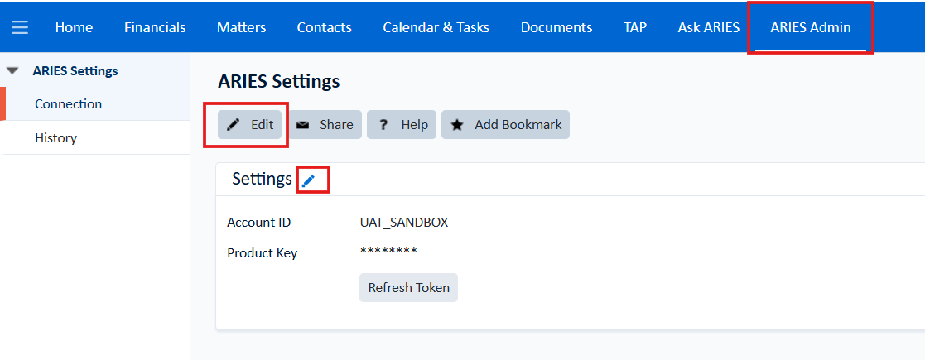Click the ARIES Settings page title

pyautogui.click(x=279, y=82)
